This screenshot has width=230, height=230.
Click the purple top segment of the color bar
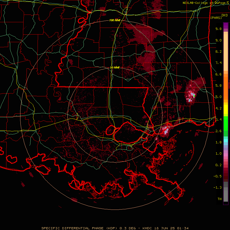click(226, 26)
